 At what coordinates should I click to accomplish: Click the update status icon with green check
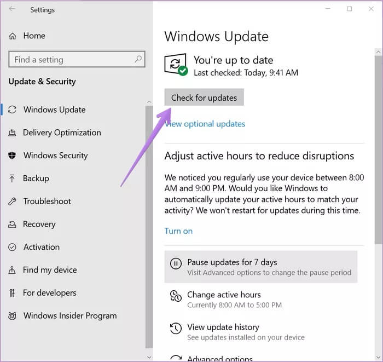[176, 65]
